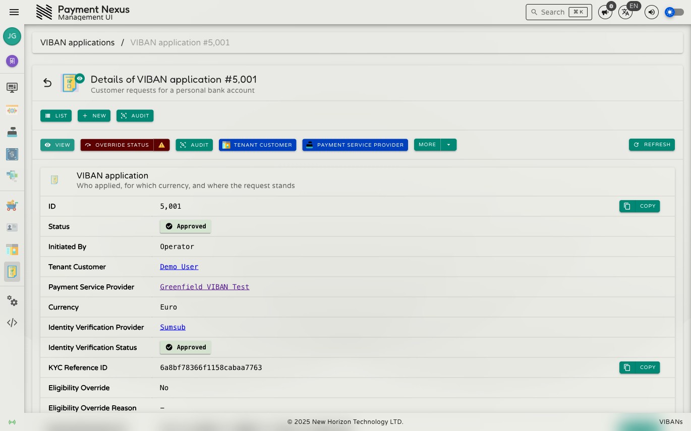Screen dimensions: 691x431
Task: Click the top AUDIT button next to NEW
Action: click(x=135, y=115)
